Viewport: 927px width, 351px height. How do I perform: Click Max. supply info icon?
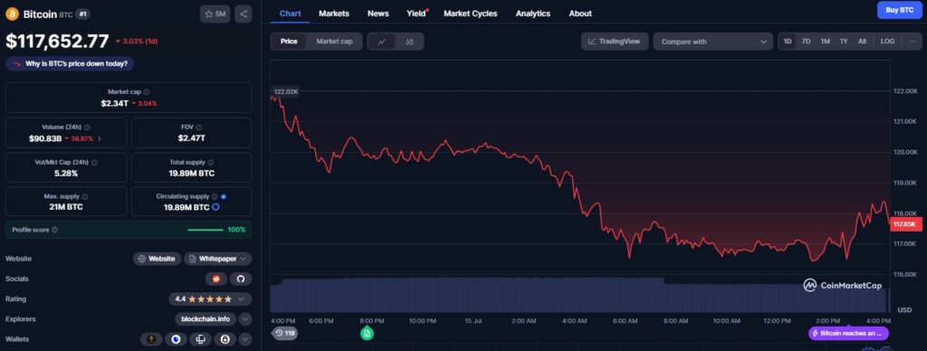pyautogui.click(x=84, y=196)
